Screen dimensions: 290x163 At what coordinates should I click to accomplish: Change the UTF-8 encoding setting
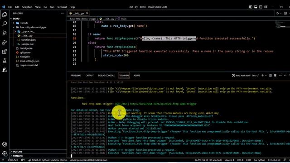240,160
